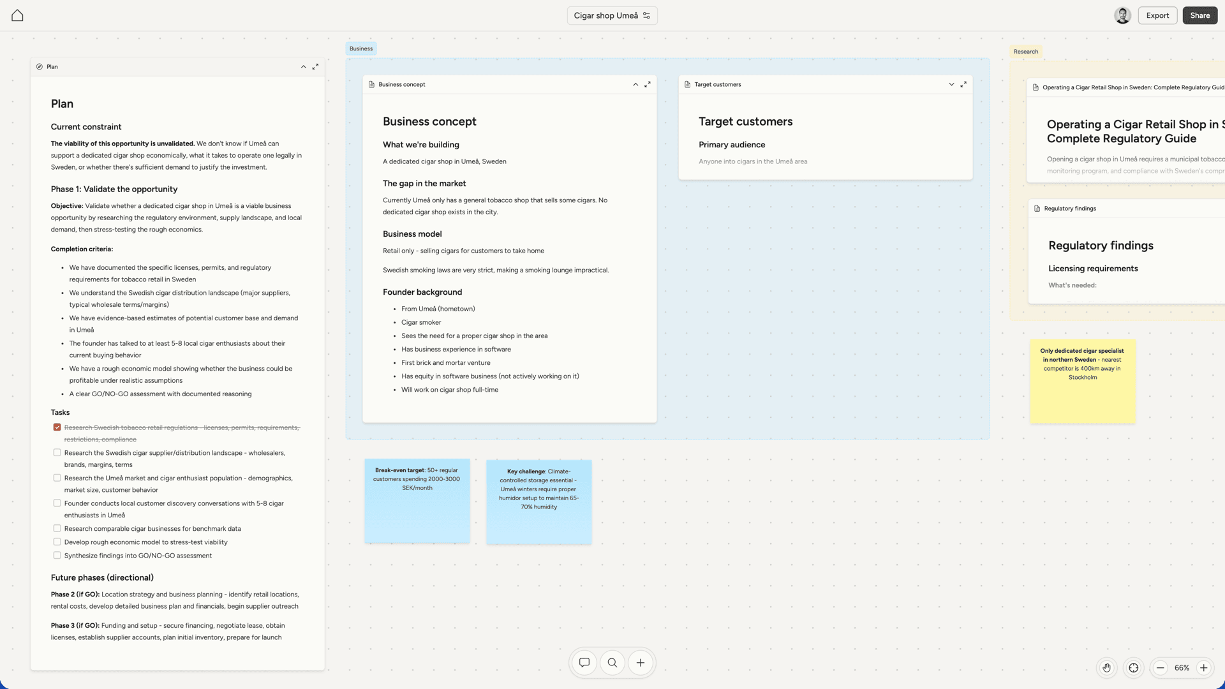The width and height of the screenshot is (1225, 689).
Task: Expand the Target customers card chevron
Action: point(951,84)
